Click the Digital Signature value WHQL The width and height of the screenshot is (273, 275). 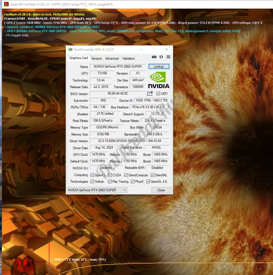(156, 148)
